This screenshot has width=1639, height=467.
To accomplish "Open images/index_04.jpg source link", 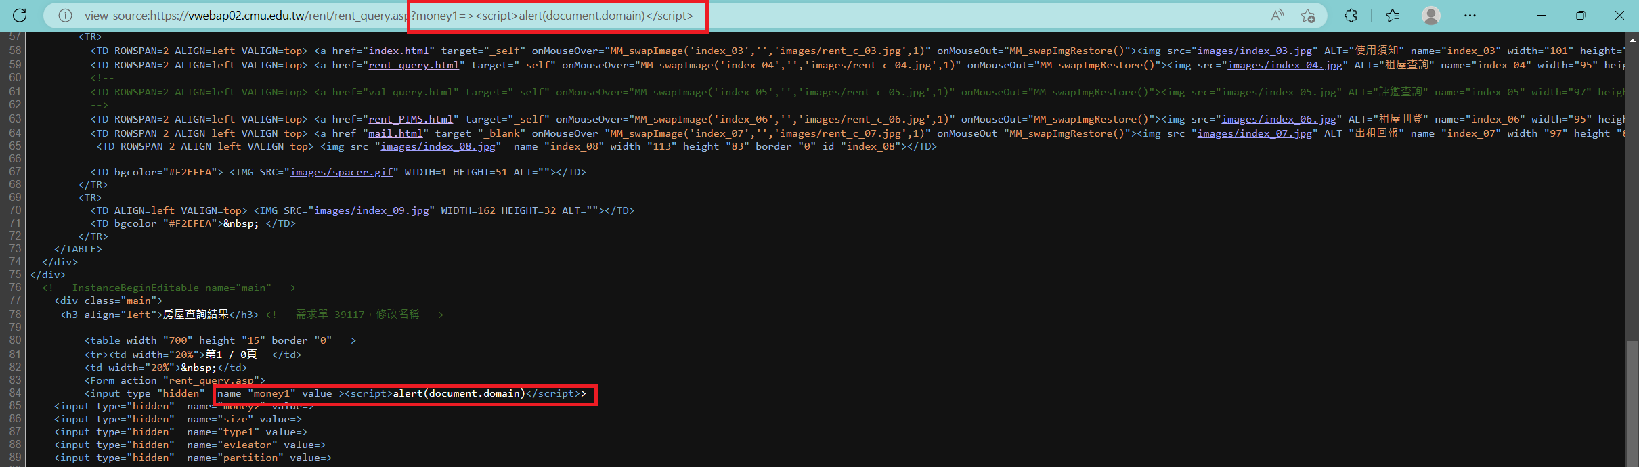I will pos(1285,65).
